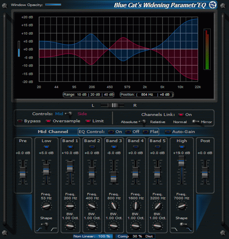Flip the High band Shape switch
Screen dimensions: 229x239
183,224
